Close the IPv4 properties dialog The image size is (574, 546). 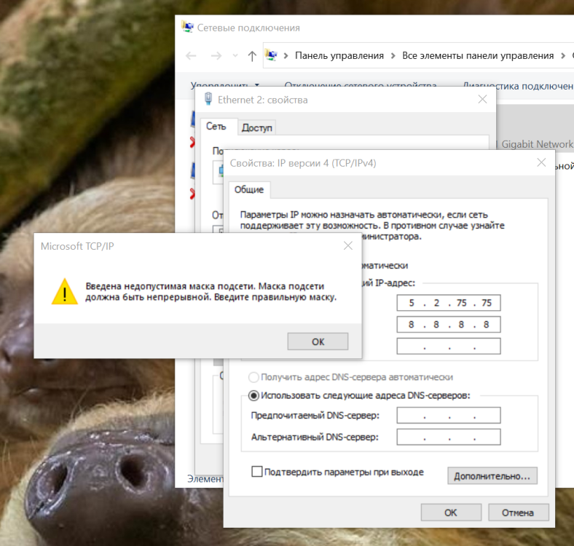coord(541,162)
